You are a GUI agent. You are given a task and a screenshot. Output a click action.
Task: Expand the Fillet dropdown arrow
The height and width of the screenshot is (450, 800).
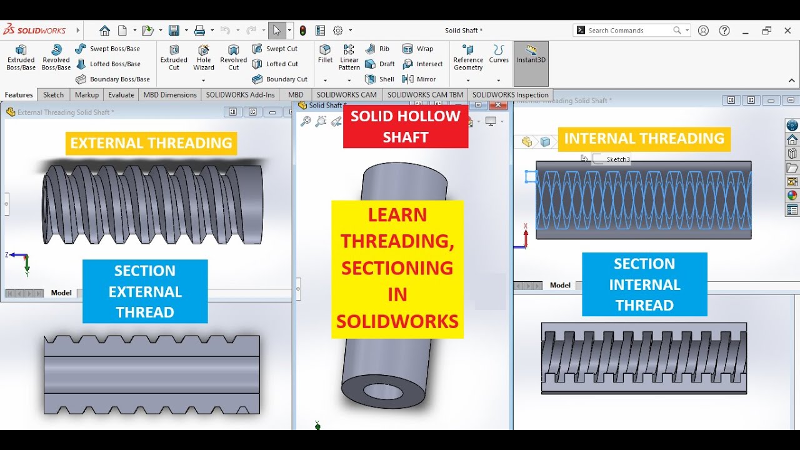(x=325, y=81)
